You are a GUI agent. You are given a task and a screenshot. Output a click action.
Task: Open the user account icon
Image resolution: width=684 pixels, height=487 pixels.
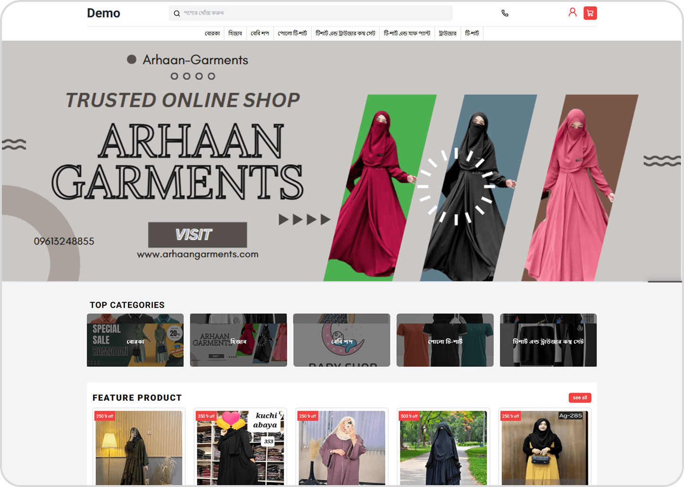click(x=572, y=13)
